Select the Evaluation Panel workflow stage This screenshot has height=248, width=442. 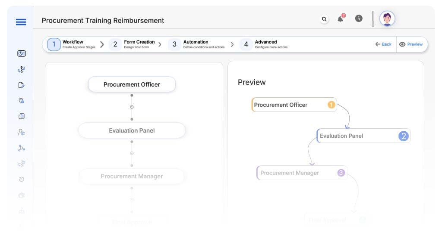[x=132, y=130]
